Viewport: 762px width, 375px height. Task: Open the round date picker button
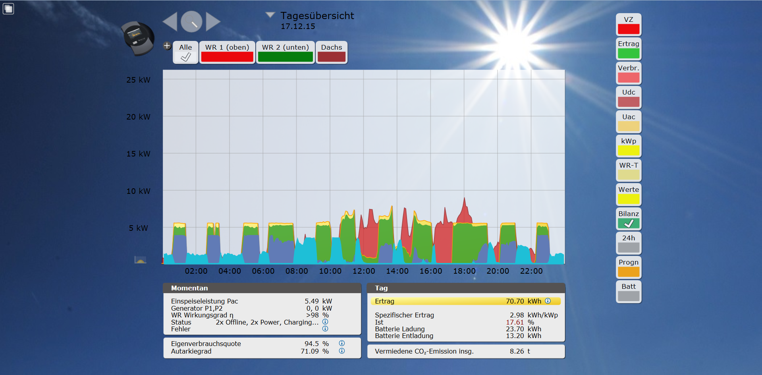pos(192,21)
